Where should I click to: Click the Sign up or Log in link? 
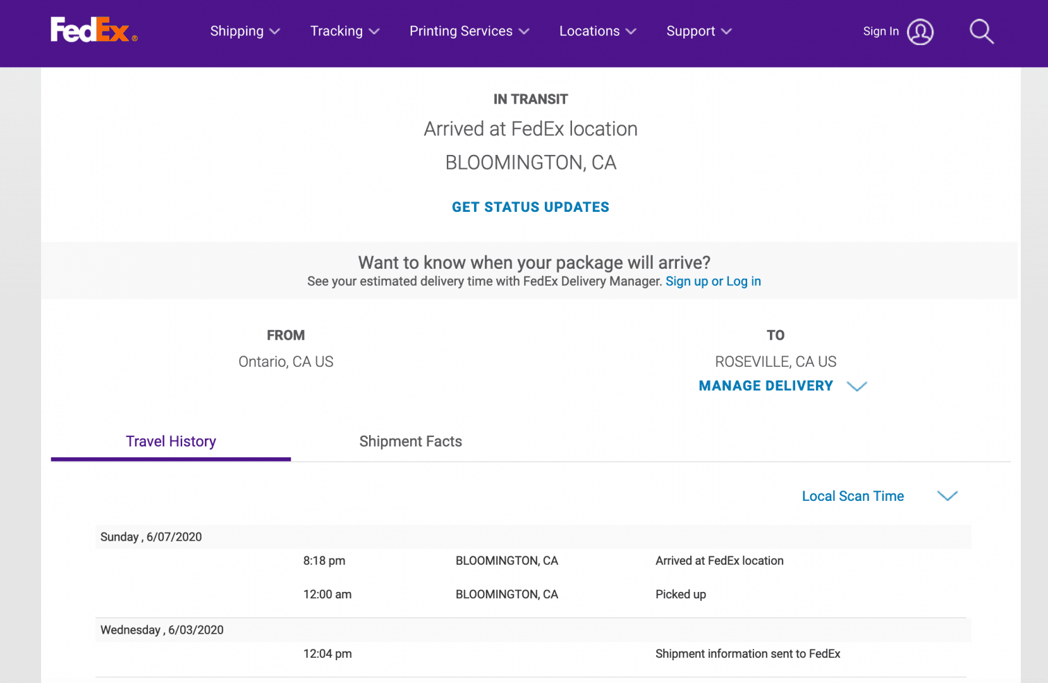[713, 281]
